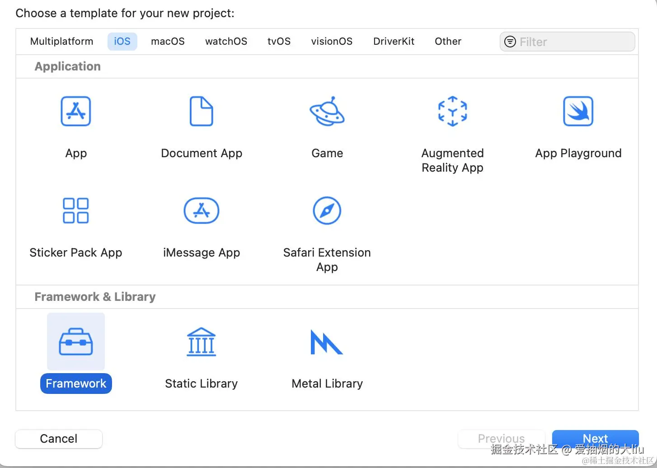Screen dimensions: 657x468
Task: Switch to the watchOS tab
Action: 226,41
